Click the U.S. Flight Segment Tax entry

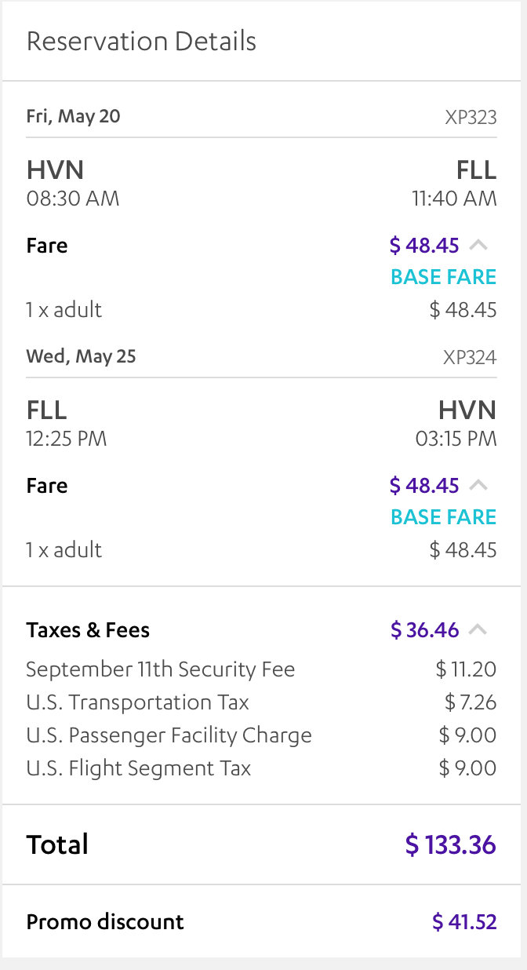[x=139, y=768]
